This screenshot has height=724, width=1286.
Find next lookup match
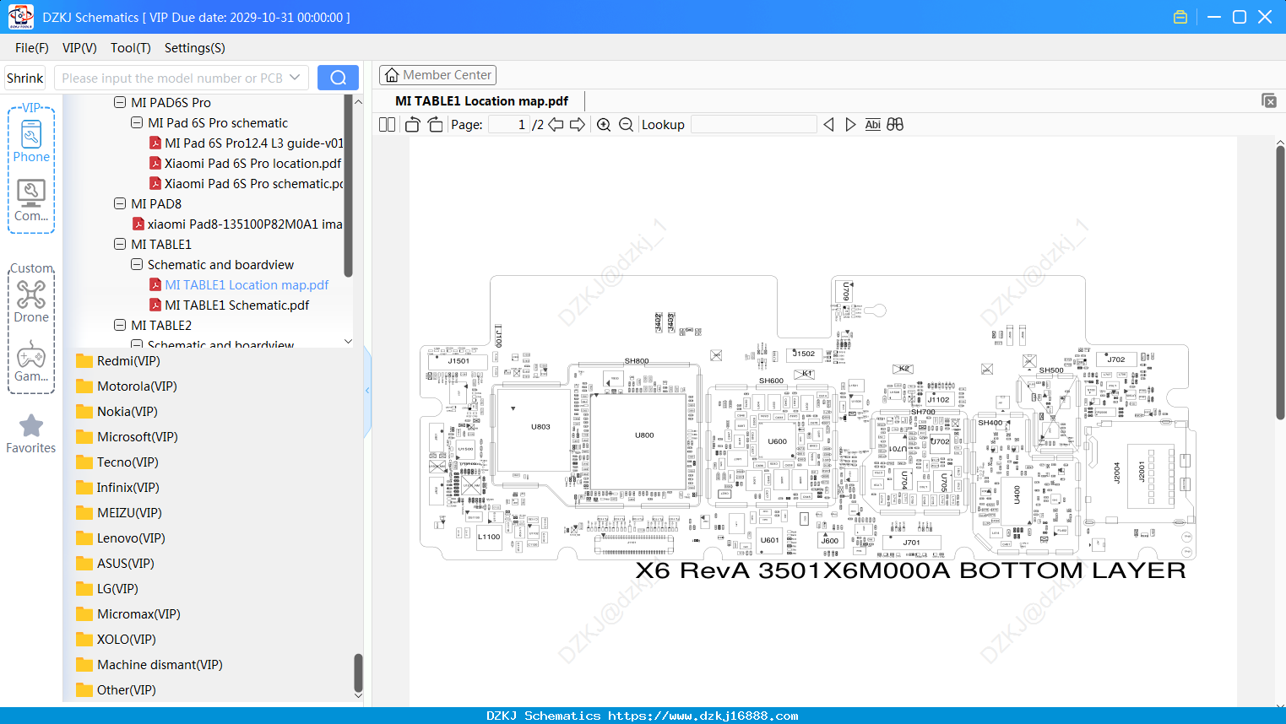coord(850,124)
